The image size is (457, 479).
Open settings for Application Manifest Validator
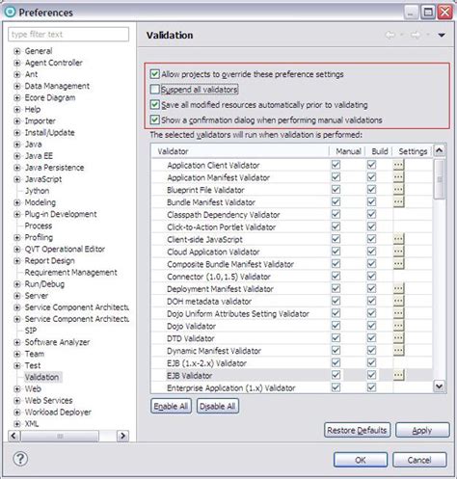tap(398, 177)
